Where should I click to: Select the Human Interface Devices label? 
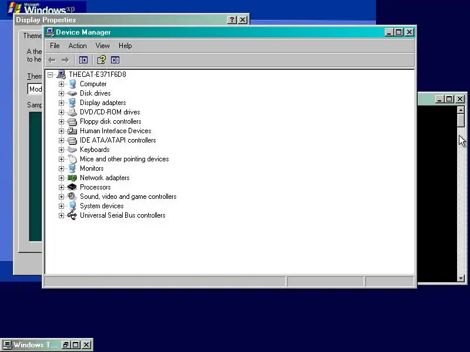point(115,131)
